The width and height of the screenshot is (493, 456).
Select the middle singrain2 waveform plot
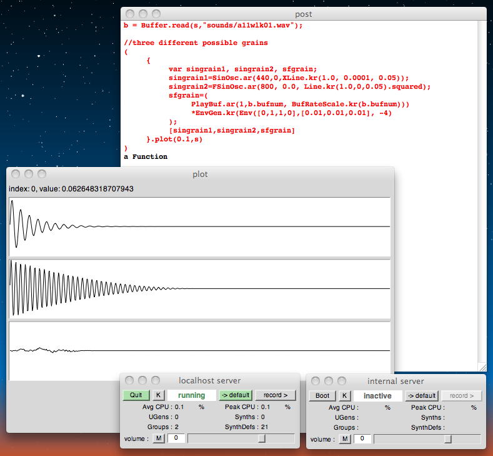coord(199,288)
